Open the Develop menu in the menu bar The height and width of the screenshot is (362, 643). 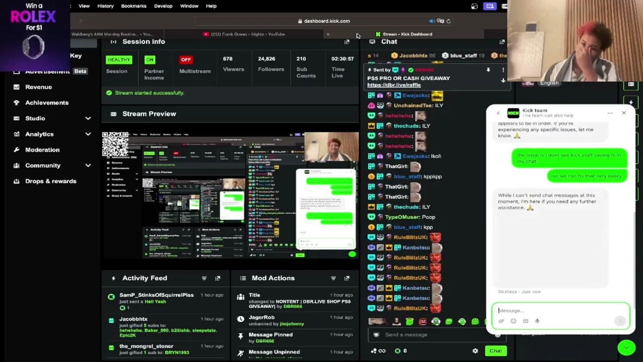(x=163, y=6)
